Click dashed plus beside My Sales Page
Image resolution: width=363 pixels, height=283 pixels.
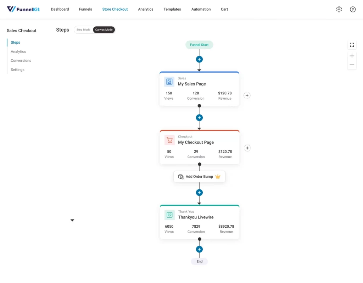coord(247,95)
